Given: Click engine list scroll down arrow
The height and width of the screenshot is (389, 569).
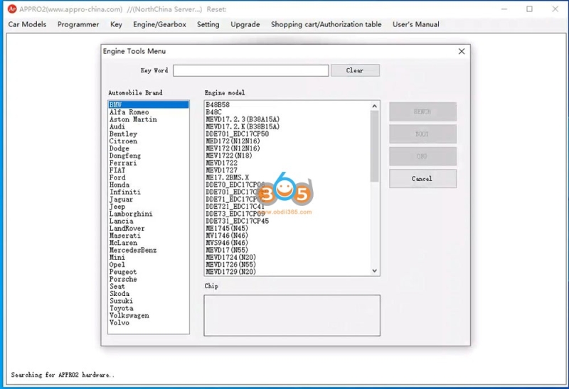Looking at the screenshot, I should coord(375,270).
